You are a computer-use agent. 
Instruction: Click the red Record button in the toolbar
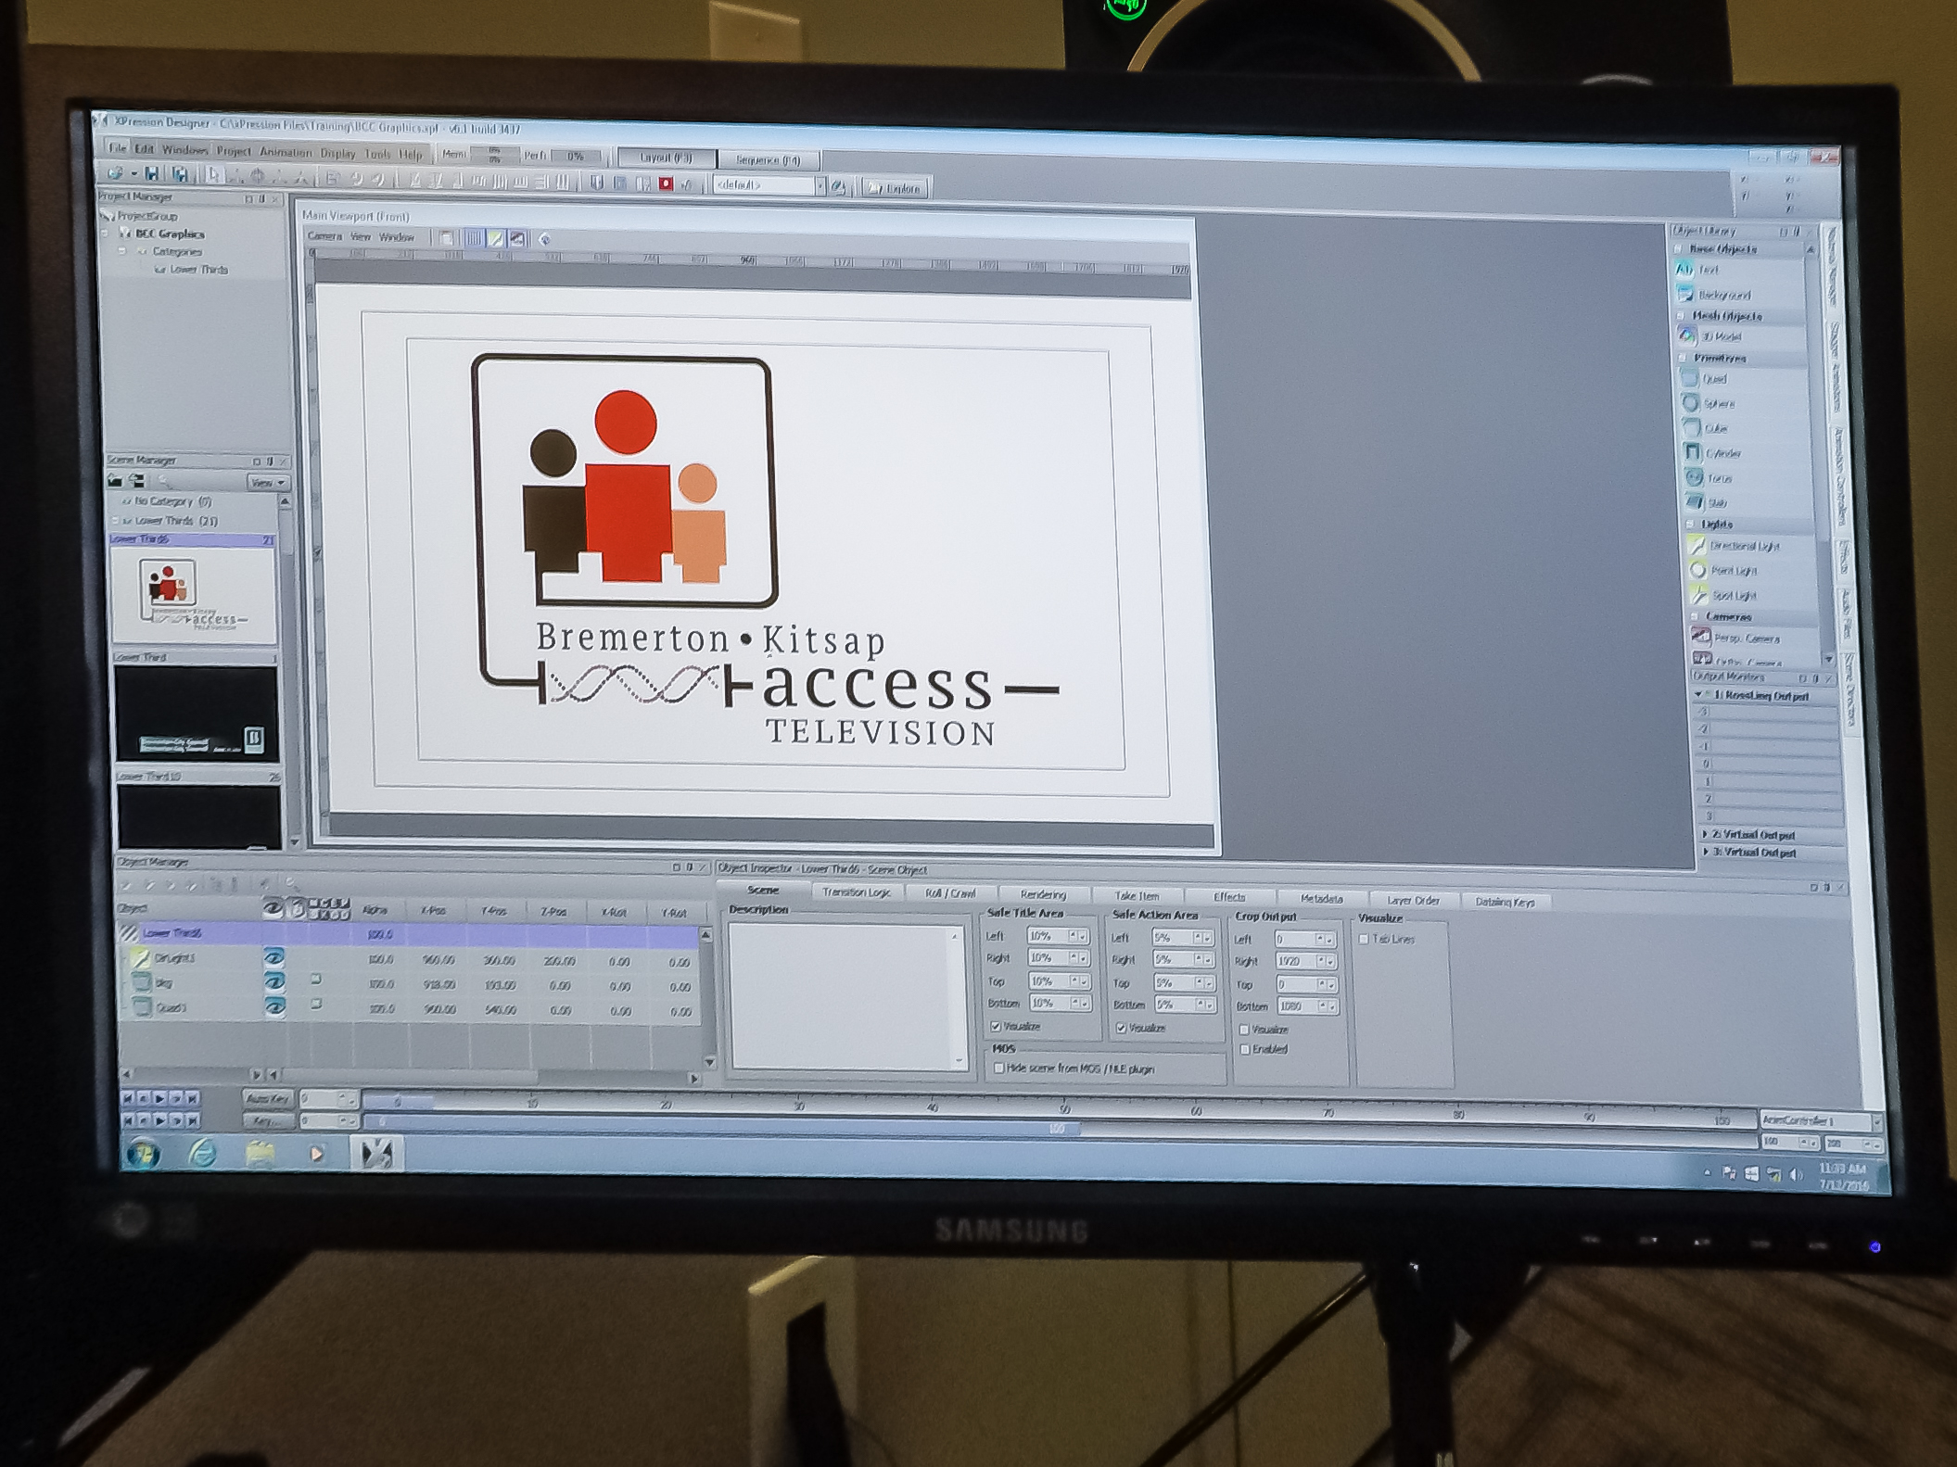coord(666,183)
